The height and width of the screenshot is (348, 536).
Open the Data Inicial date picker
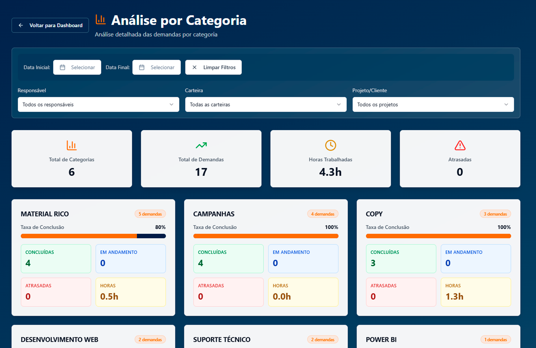pos(77,67)
